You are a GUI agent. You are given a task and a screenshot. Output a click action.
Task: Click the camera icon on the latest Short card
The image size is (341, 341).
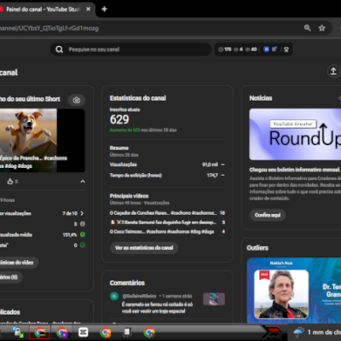tap(77, 100)
